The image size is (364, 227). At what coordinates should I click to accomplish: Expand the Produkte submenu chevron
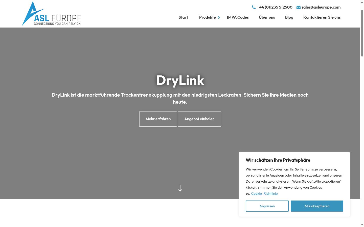tap(219, 17)
